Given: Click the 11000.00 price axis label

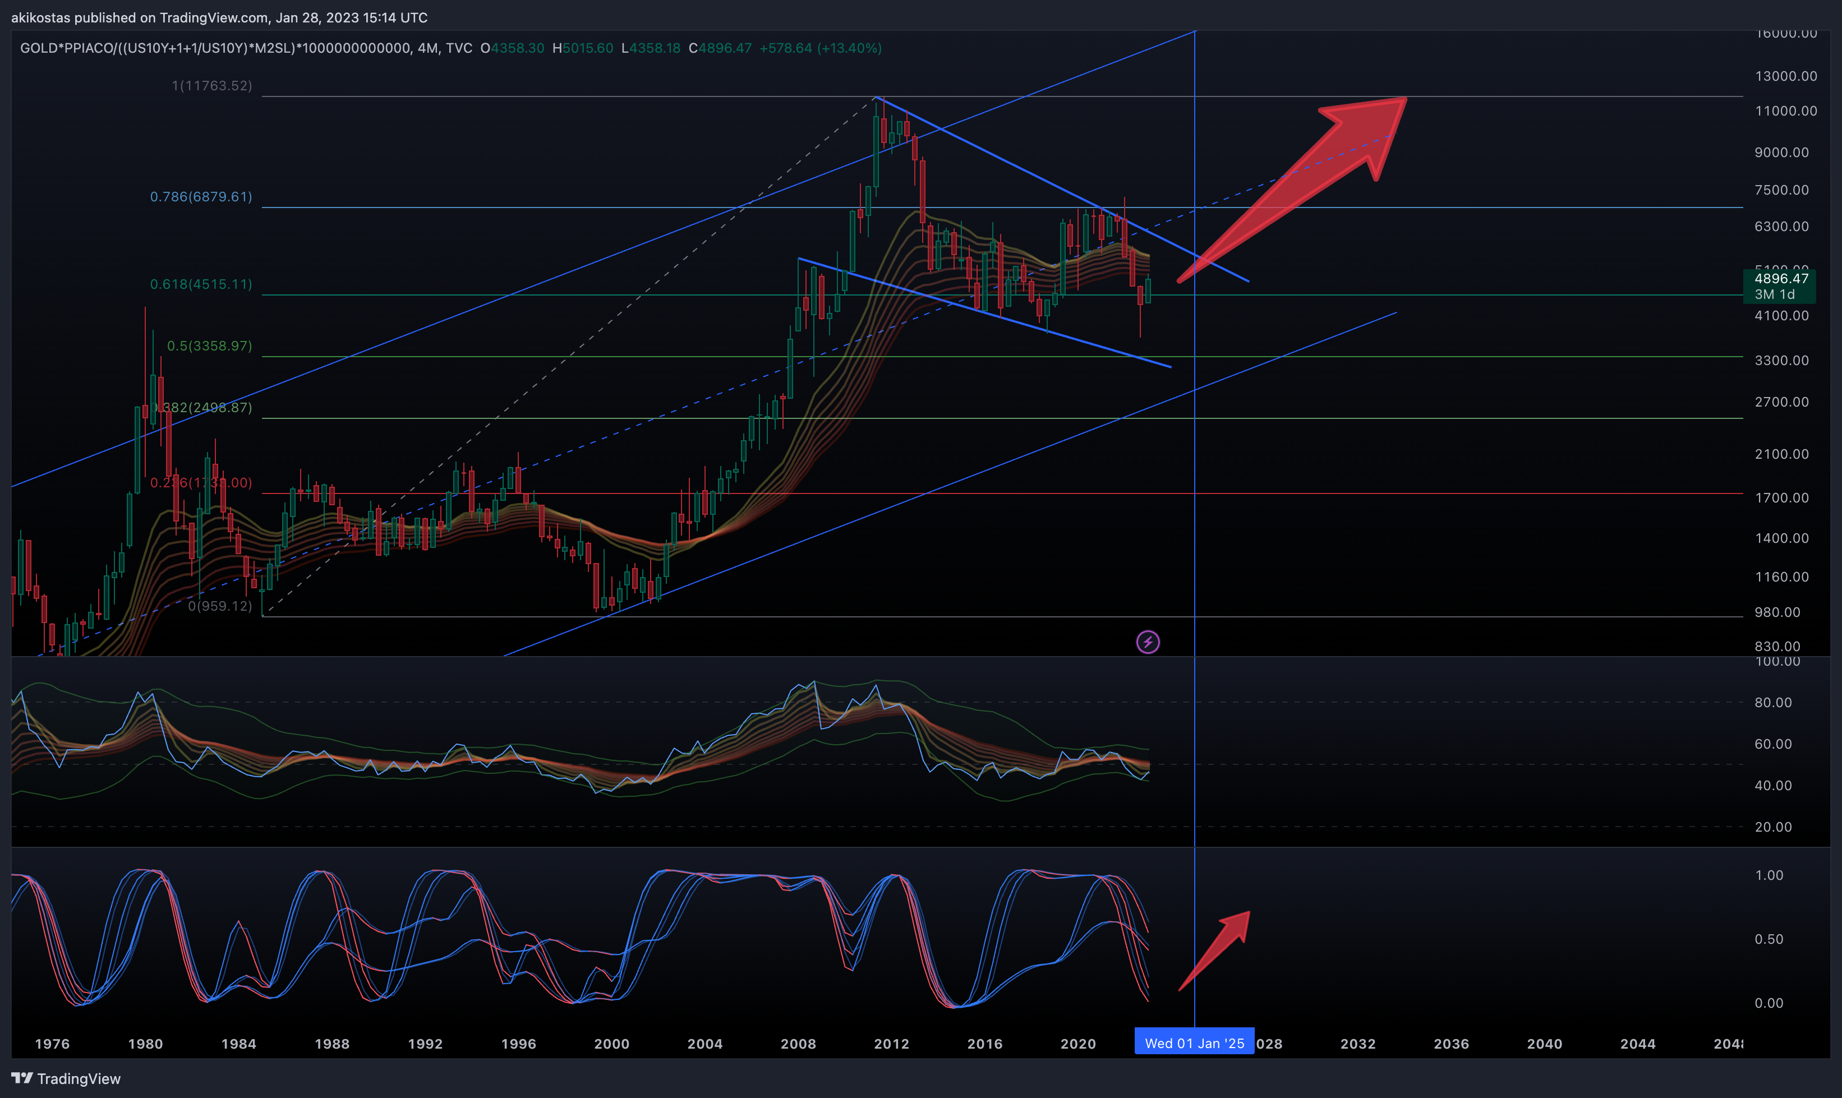Looking at the screenshot, I should [1785, 111].
